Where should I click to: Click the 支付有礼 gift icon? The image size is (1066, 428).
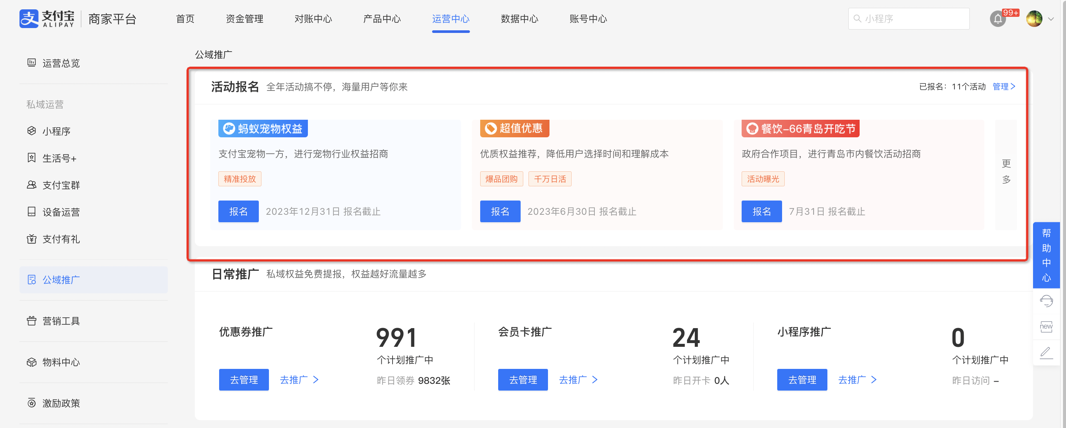click(31, 239)
